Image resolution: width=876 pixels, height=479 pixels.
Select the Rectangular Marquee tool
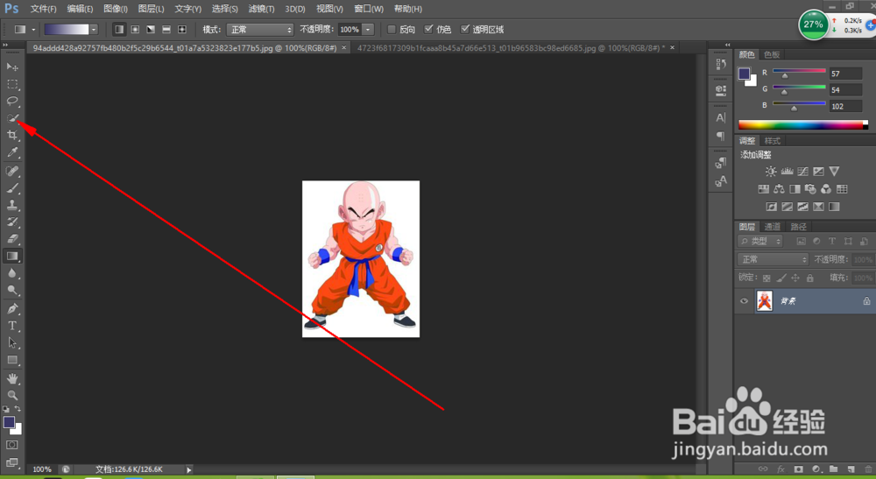click(12, 84)
